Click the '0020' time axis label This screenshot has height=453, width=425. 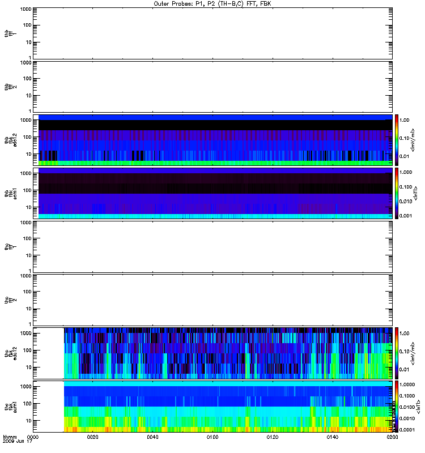(x=92, y=437)
